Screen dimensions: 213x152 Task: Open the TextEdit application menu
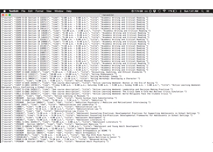13,11
